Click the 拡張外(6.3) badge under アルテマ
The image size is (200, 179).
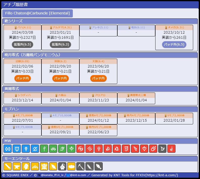click(x=60, y=44)
